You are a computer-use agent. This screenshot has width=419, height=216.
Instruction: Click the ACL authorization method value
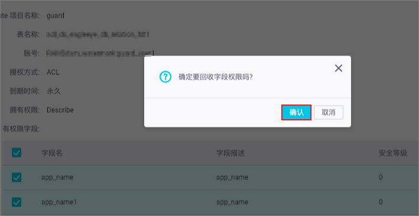[x=53, y=72]
